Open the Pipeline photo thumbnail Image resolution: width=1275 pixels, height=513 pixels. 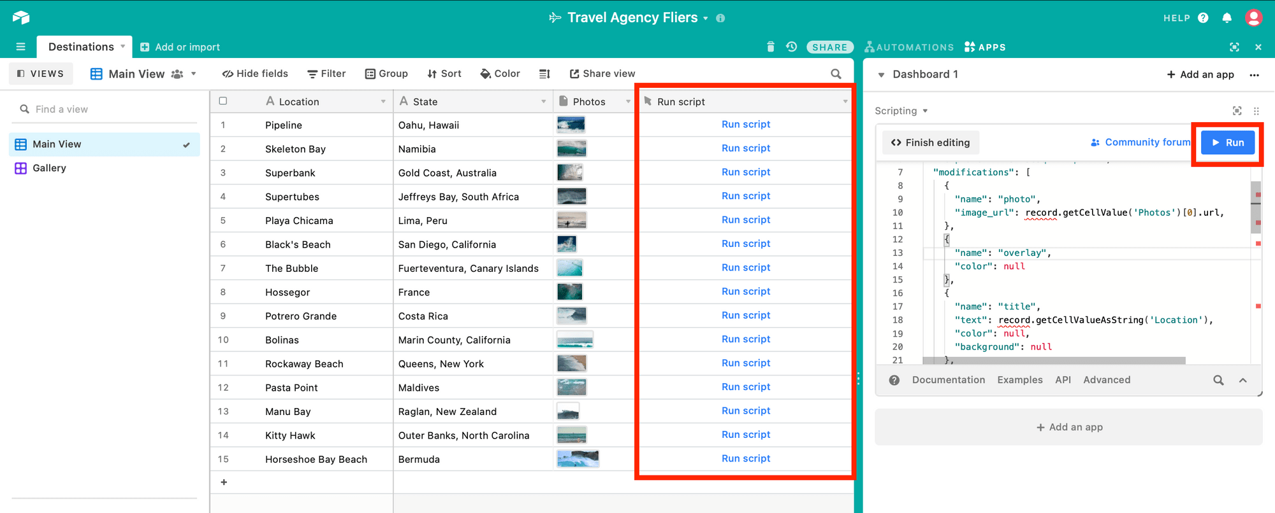[x=571, y=125]
